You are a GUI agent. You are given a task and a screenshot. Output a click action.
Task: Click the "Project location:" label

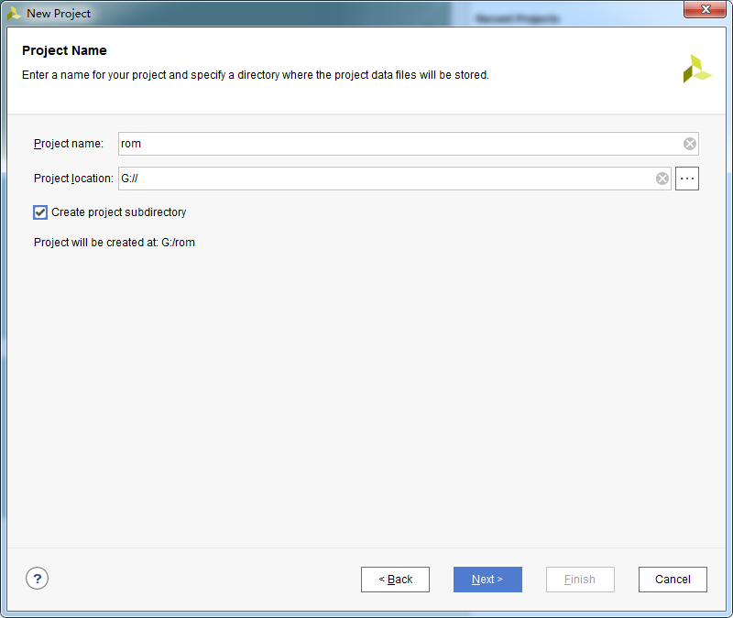(x=73, y=179)
